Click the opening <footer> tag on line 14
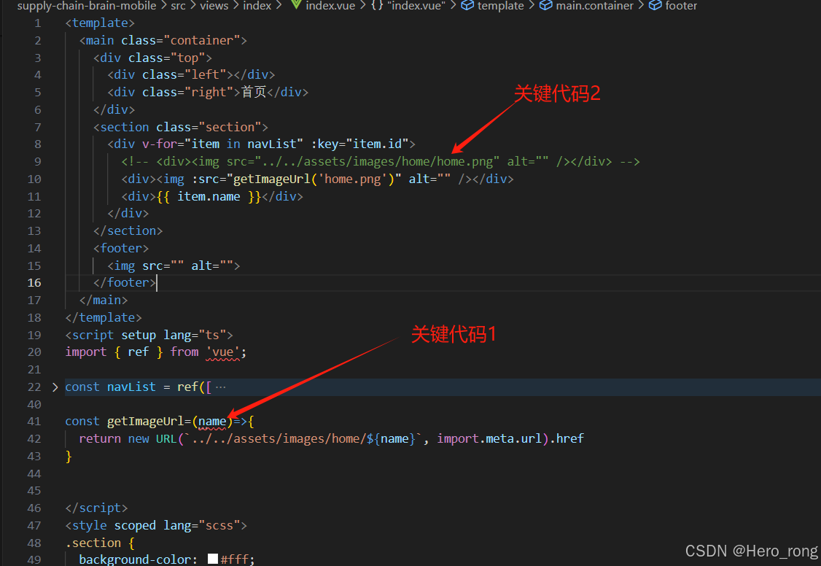The width and height of the screenshot is (821, 566). 121,248
